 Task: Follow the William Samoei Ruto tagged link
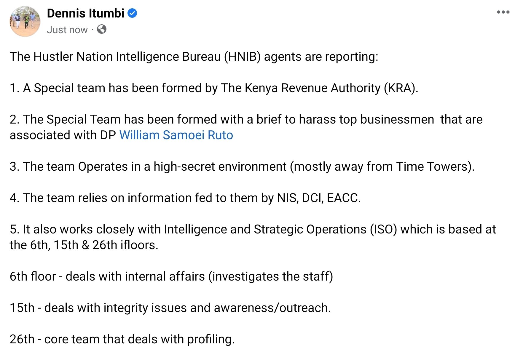[176, 135]
